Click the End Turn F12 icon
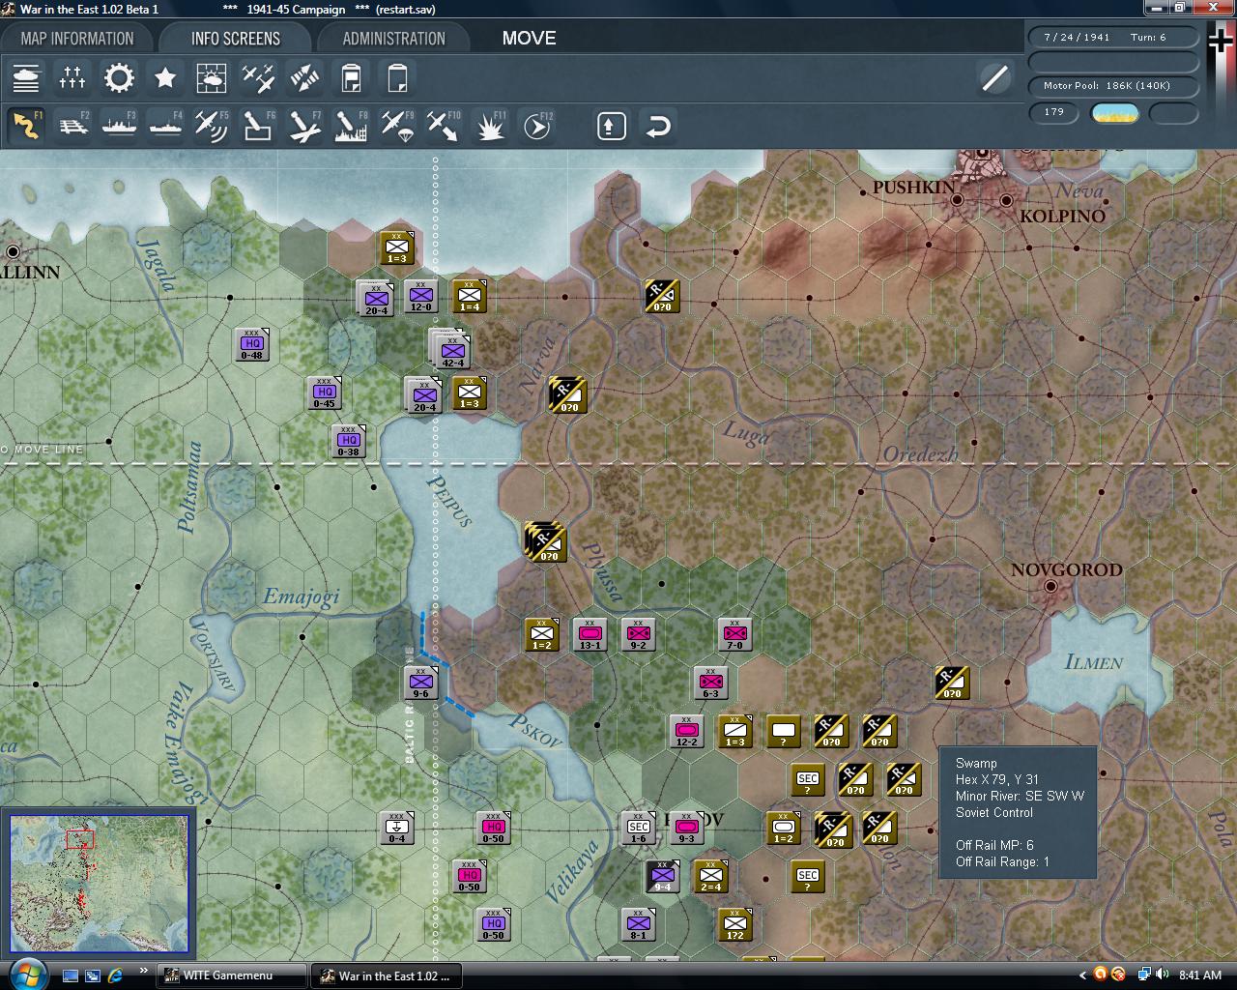This screenshot has width=1237, height=990. click(x=536, y=126)
